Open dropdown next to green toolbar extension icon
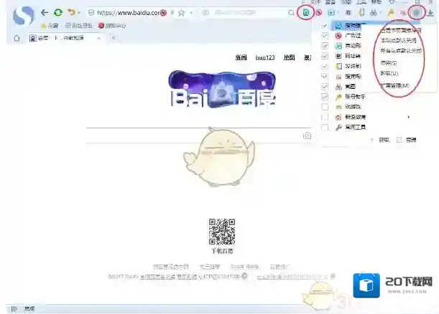 click(x=338, y=13)
